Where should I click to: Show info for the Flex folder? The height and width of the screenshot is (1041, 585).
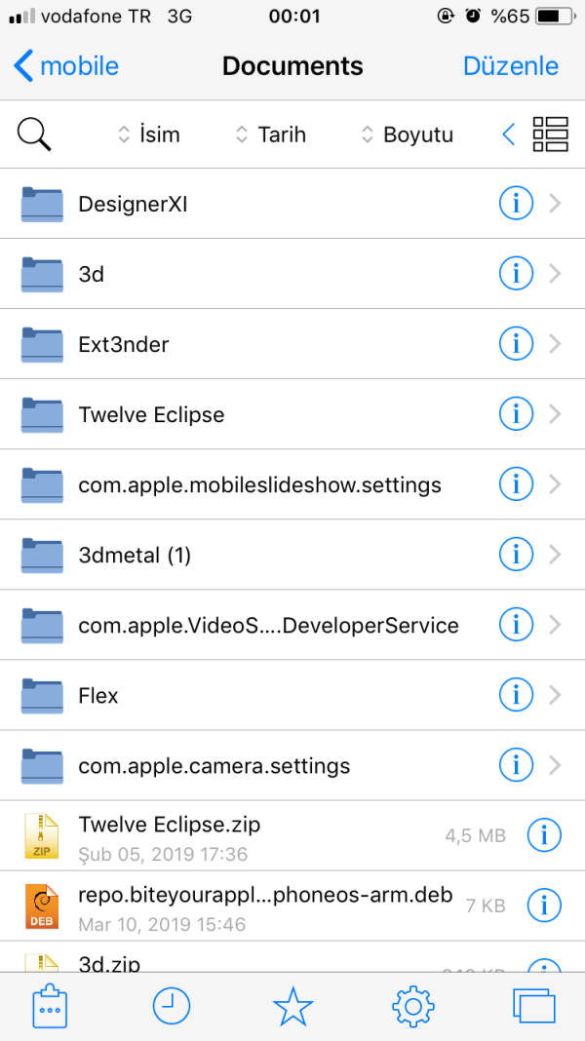point(516,695)
